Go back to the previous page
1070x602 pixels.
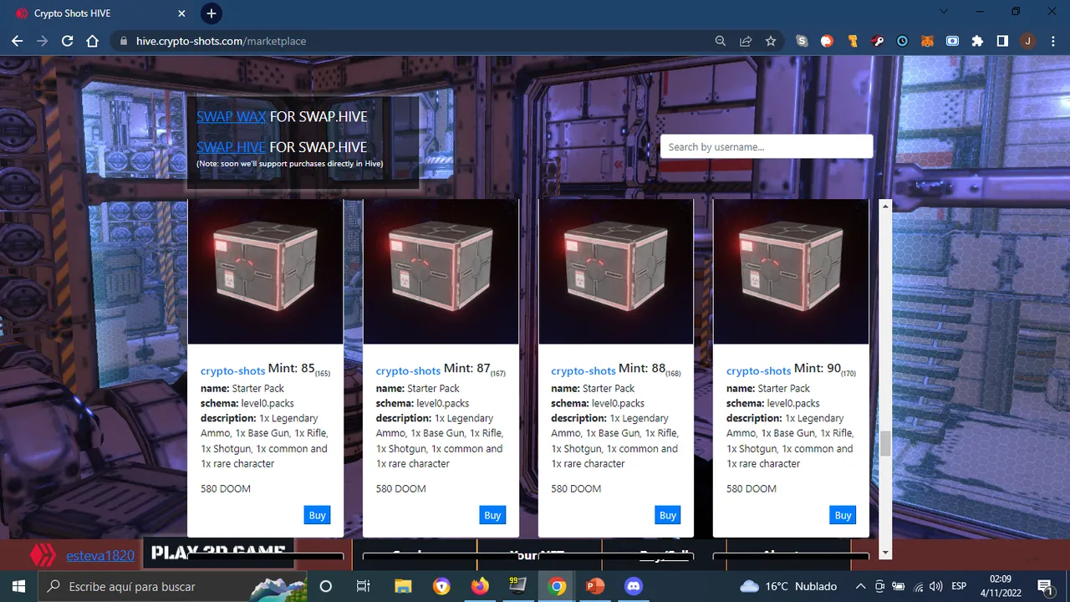click(17, 41)
